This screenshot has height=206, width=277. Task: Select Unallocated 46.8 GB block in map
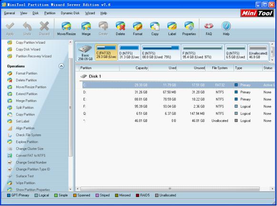pyautogui.click(x=258, y=53)
